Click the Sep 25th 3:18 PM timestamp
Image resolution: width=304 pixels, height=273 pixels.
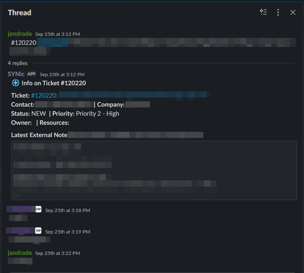click(x=67, y=210)
